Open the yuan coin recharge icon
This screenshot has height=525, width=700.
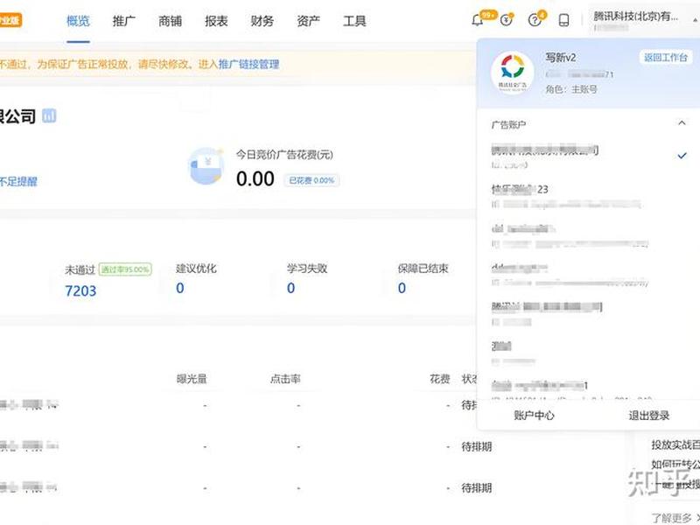coord(507,20)
